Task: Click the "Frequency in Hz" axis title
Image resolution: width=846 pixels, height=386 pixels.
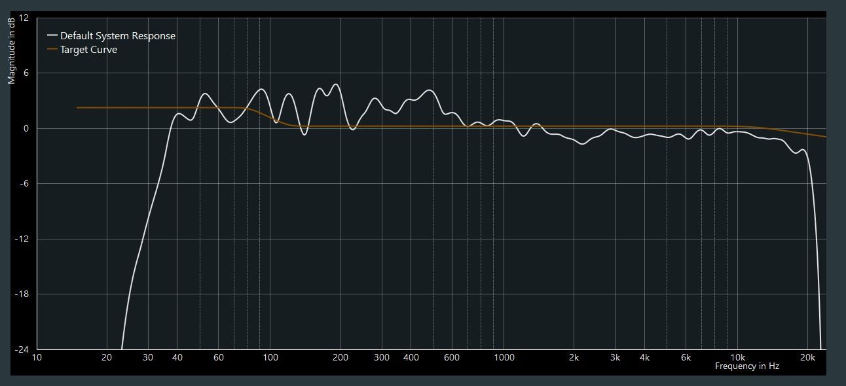Action: click(746, 366)
